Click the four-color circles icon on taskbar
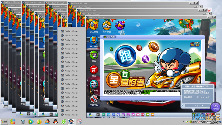The image size is (222, 125). [13, 122]
